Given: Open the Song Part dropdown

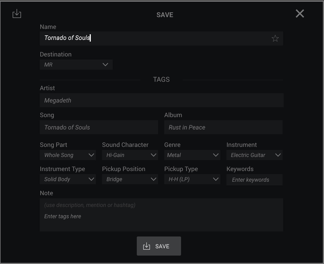Looking at the screenshot, I should tap(68, 155).
